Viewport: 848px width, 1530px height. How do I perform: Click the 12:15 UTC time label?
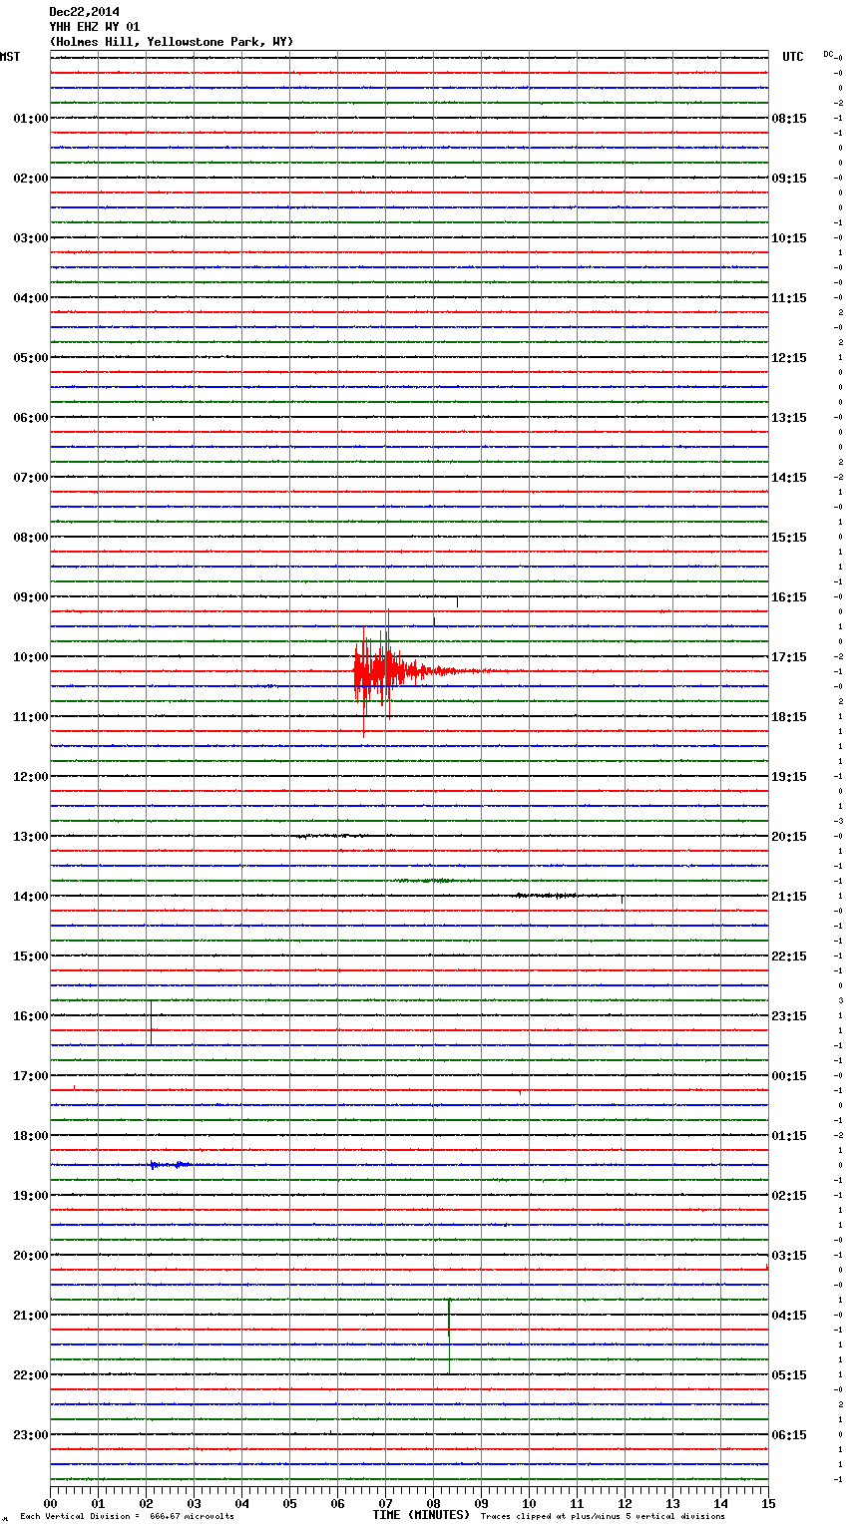pos(789,358)
